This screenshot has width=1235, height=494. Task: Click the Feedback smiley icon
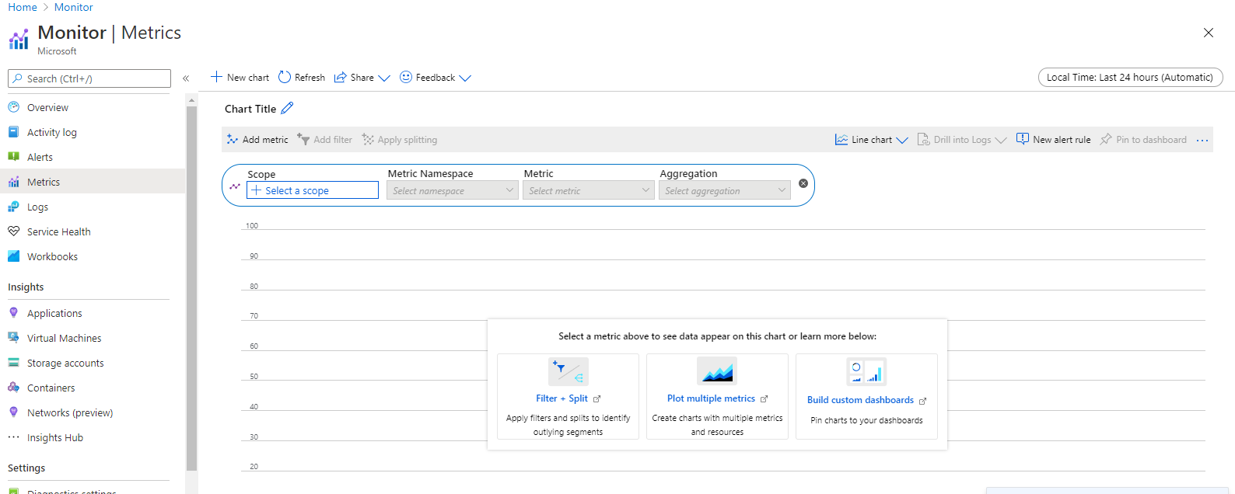406,77
